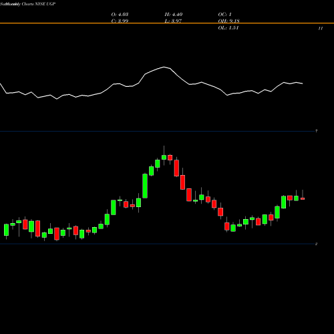
Task: Click the 'OH: 9.18' value
Action: tap(228, 21)
